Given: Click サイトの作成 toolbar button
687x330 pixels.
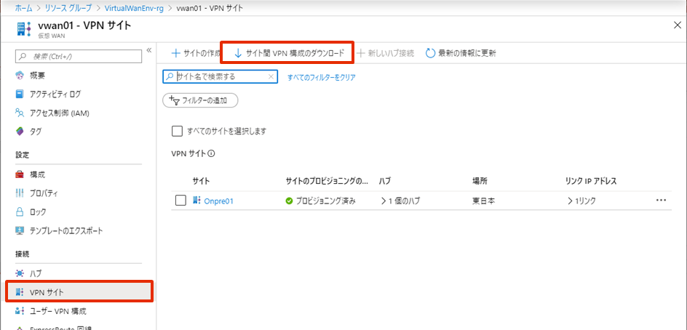Looking at the screenshot, I should (196, 53).
